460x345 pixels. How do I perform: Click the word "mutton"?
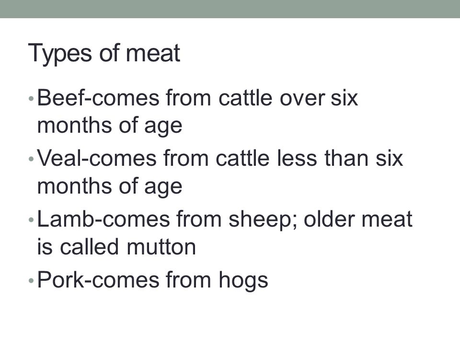(x=161, y=247)
